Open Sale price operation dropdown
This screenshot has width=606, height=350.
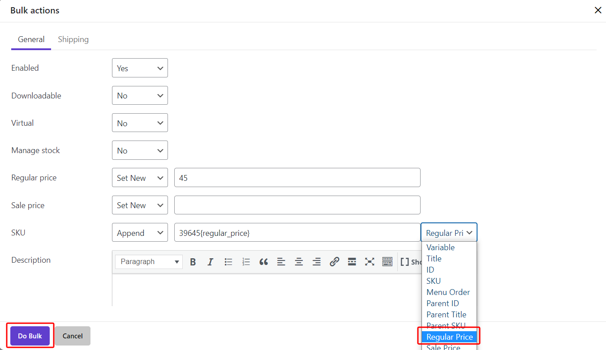[x=140, y=205]
